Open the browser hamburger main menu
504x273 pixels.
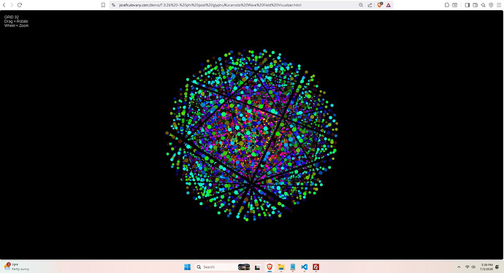499,5
